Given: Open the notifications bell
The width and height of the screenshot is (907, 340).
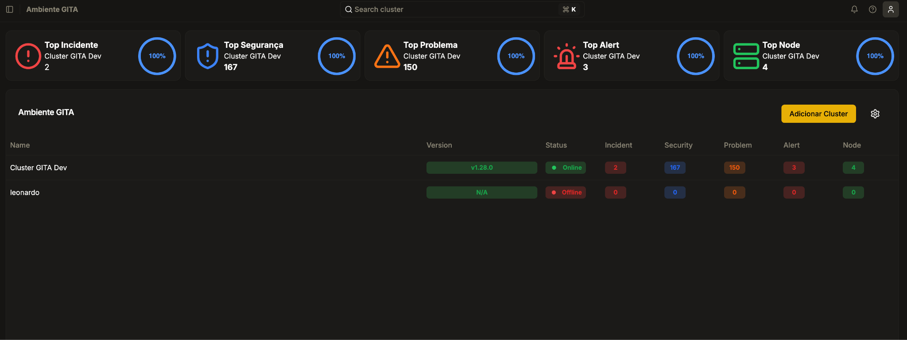Looking at the screenshot, I should 854,9.
